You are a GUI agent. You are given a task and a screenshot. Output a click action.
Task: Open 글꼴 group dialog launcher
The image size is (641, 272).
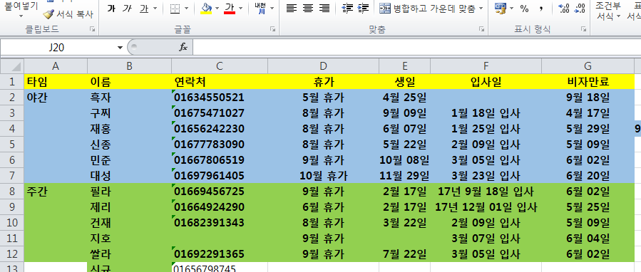(x=272, y=29)
